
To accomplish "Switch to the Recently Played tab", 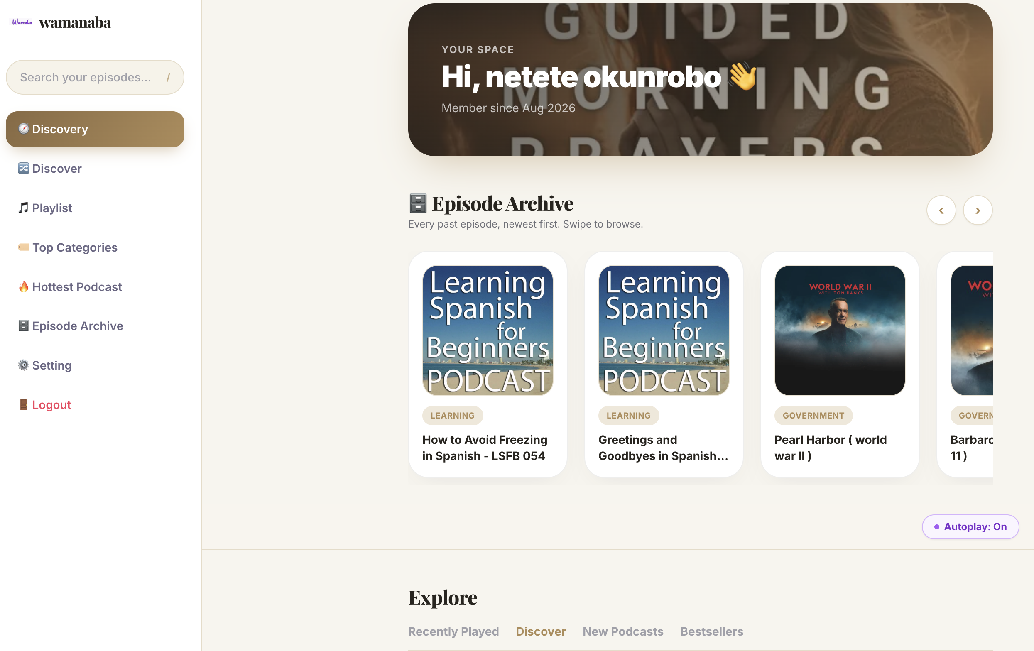I will pyautogui.click(x=453, y=631).
